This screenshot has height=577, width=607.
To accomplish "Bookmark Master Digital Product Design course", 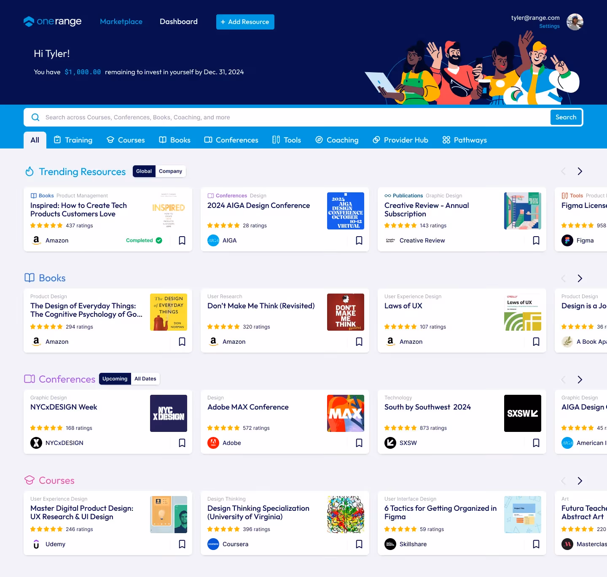I will pos(182,544).
